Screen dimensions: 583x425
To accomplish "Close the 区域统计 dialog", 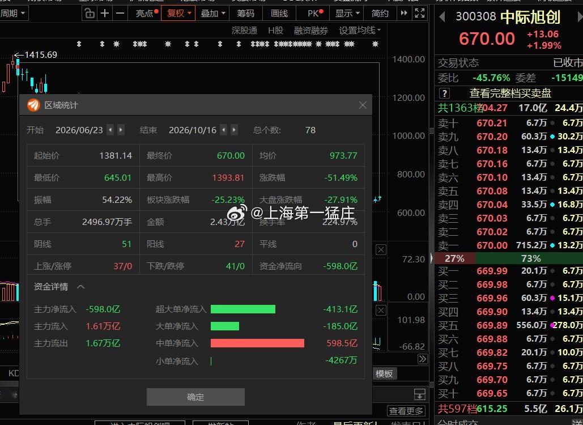I will pos(363,105).
